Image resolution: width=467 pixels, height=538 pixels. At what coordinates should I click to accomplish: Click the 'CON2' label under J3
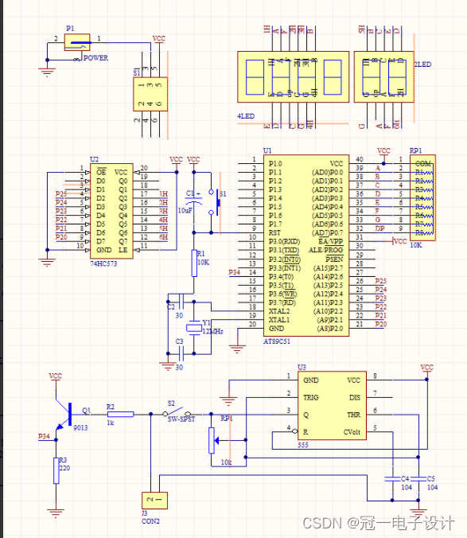[x=150, y=521]
